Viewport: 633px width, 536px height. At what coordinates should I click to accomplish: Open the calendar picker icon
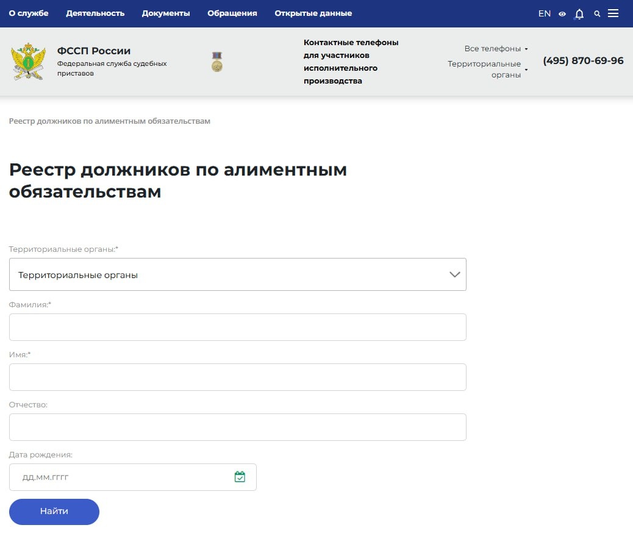pyautogui.click(x=240, y=477)
